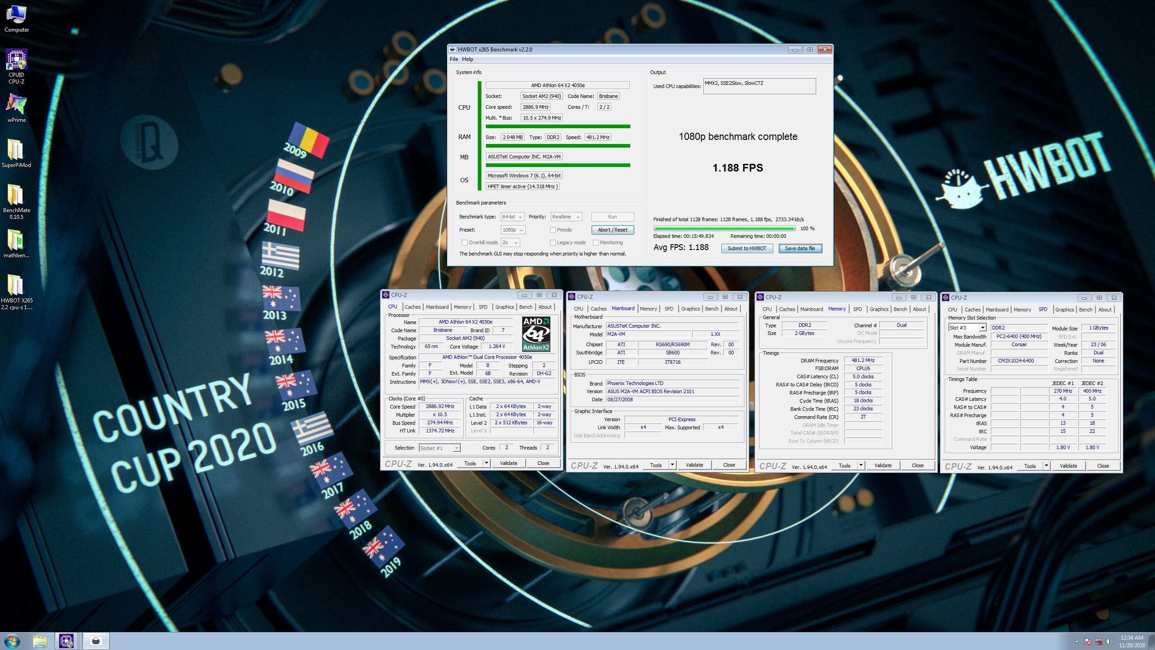This screenshot has width=1155, height=650.
Task: Open Bench tab in Memory CPU-Z window
Action: click(900, 309)
